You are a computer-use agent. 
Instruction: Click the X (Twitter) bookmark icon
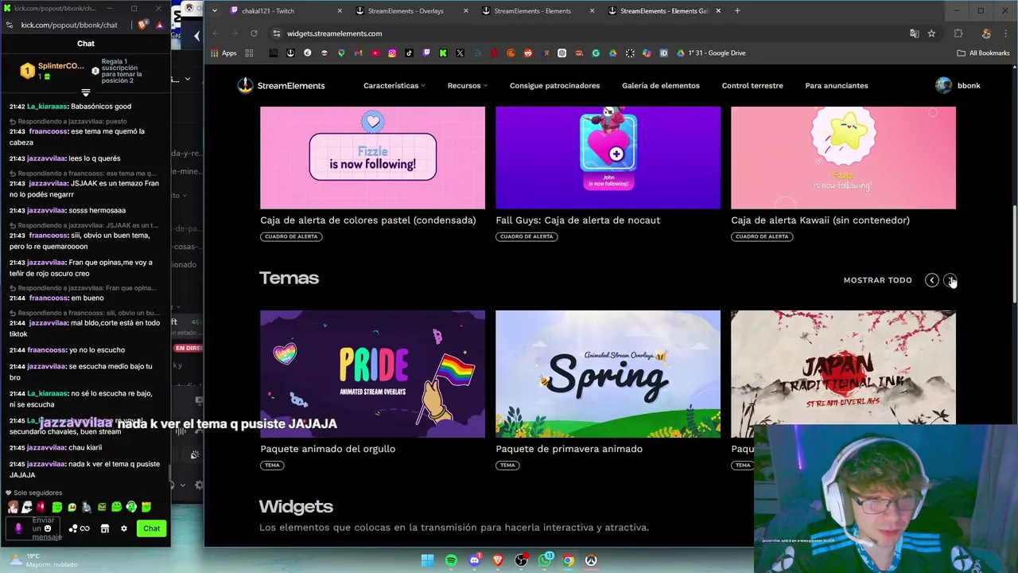tap(460, 53)
